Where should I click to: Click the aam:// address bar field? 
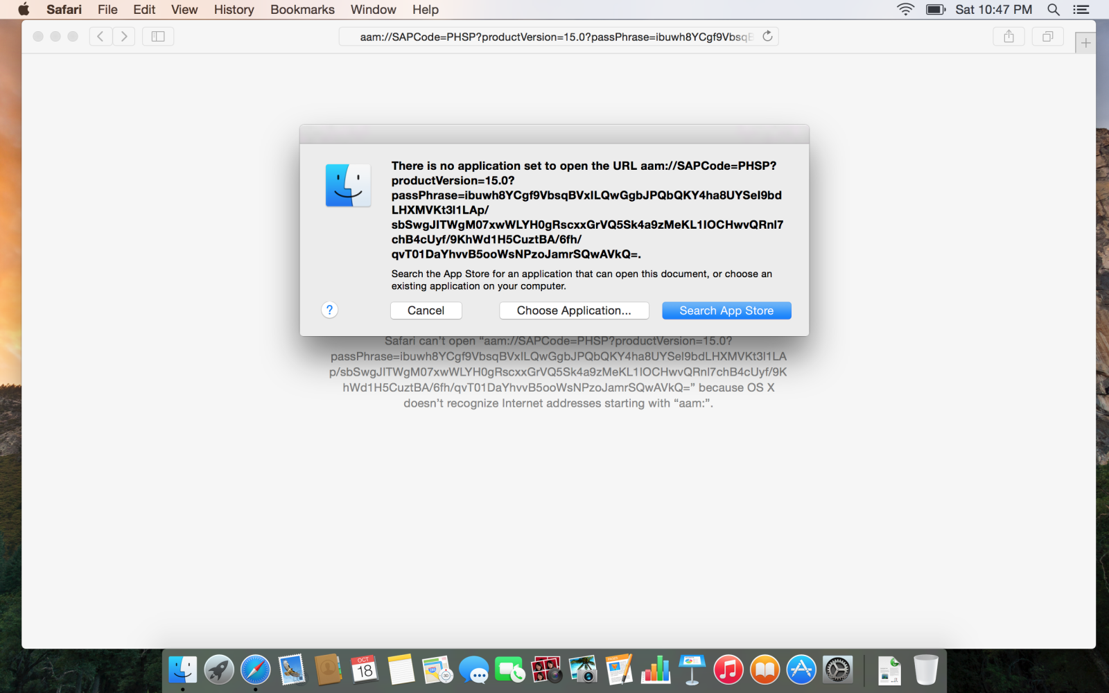pos(558,36)
